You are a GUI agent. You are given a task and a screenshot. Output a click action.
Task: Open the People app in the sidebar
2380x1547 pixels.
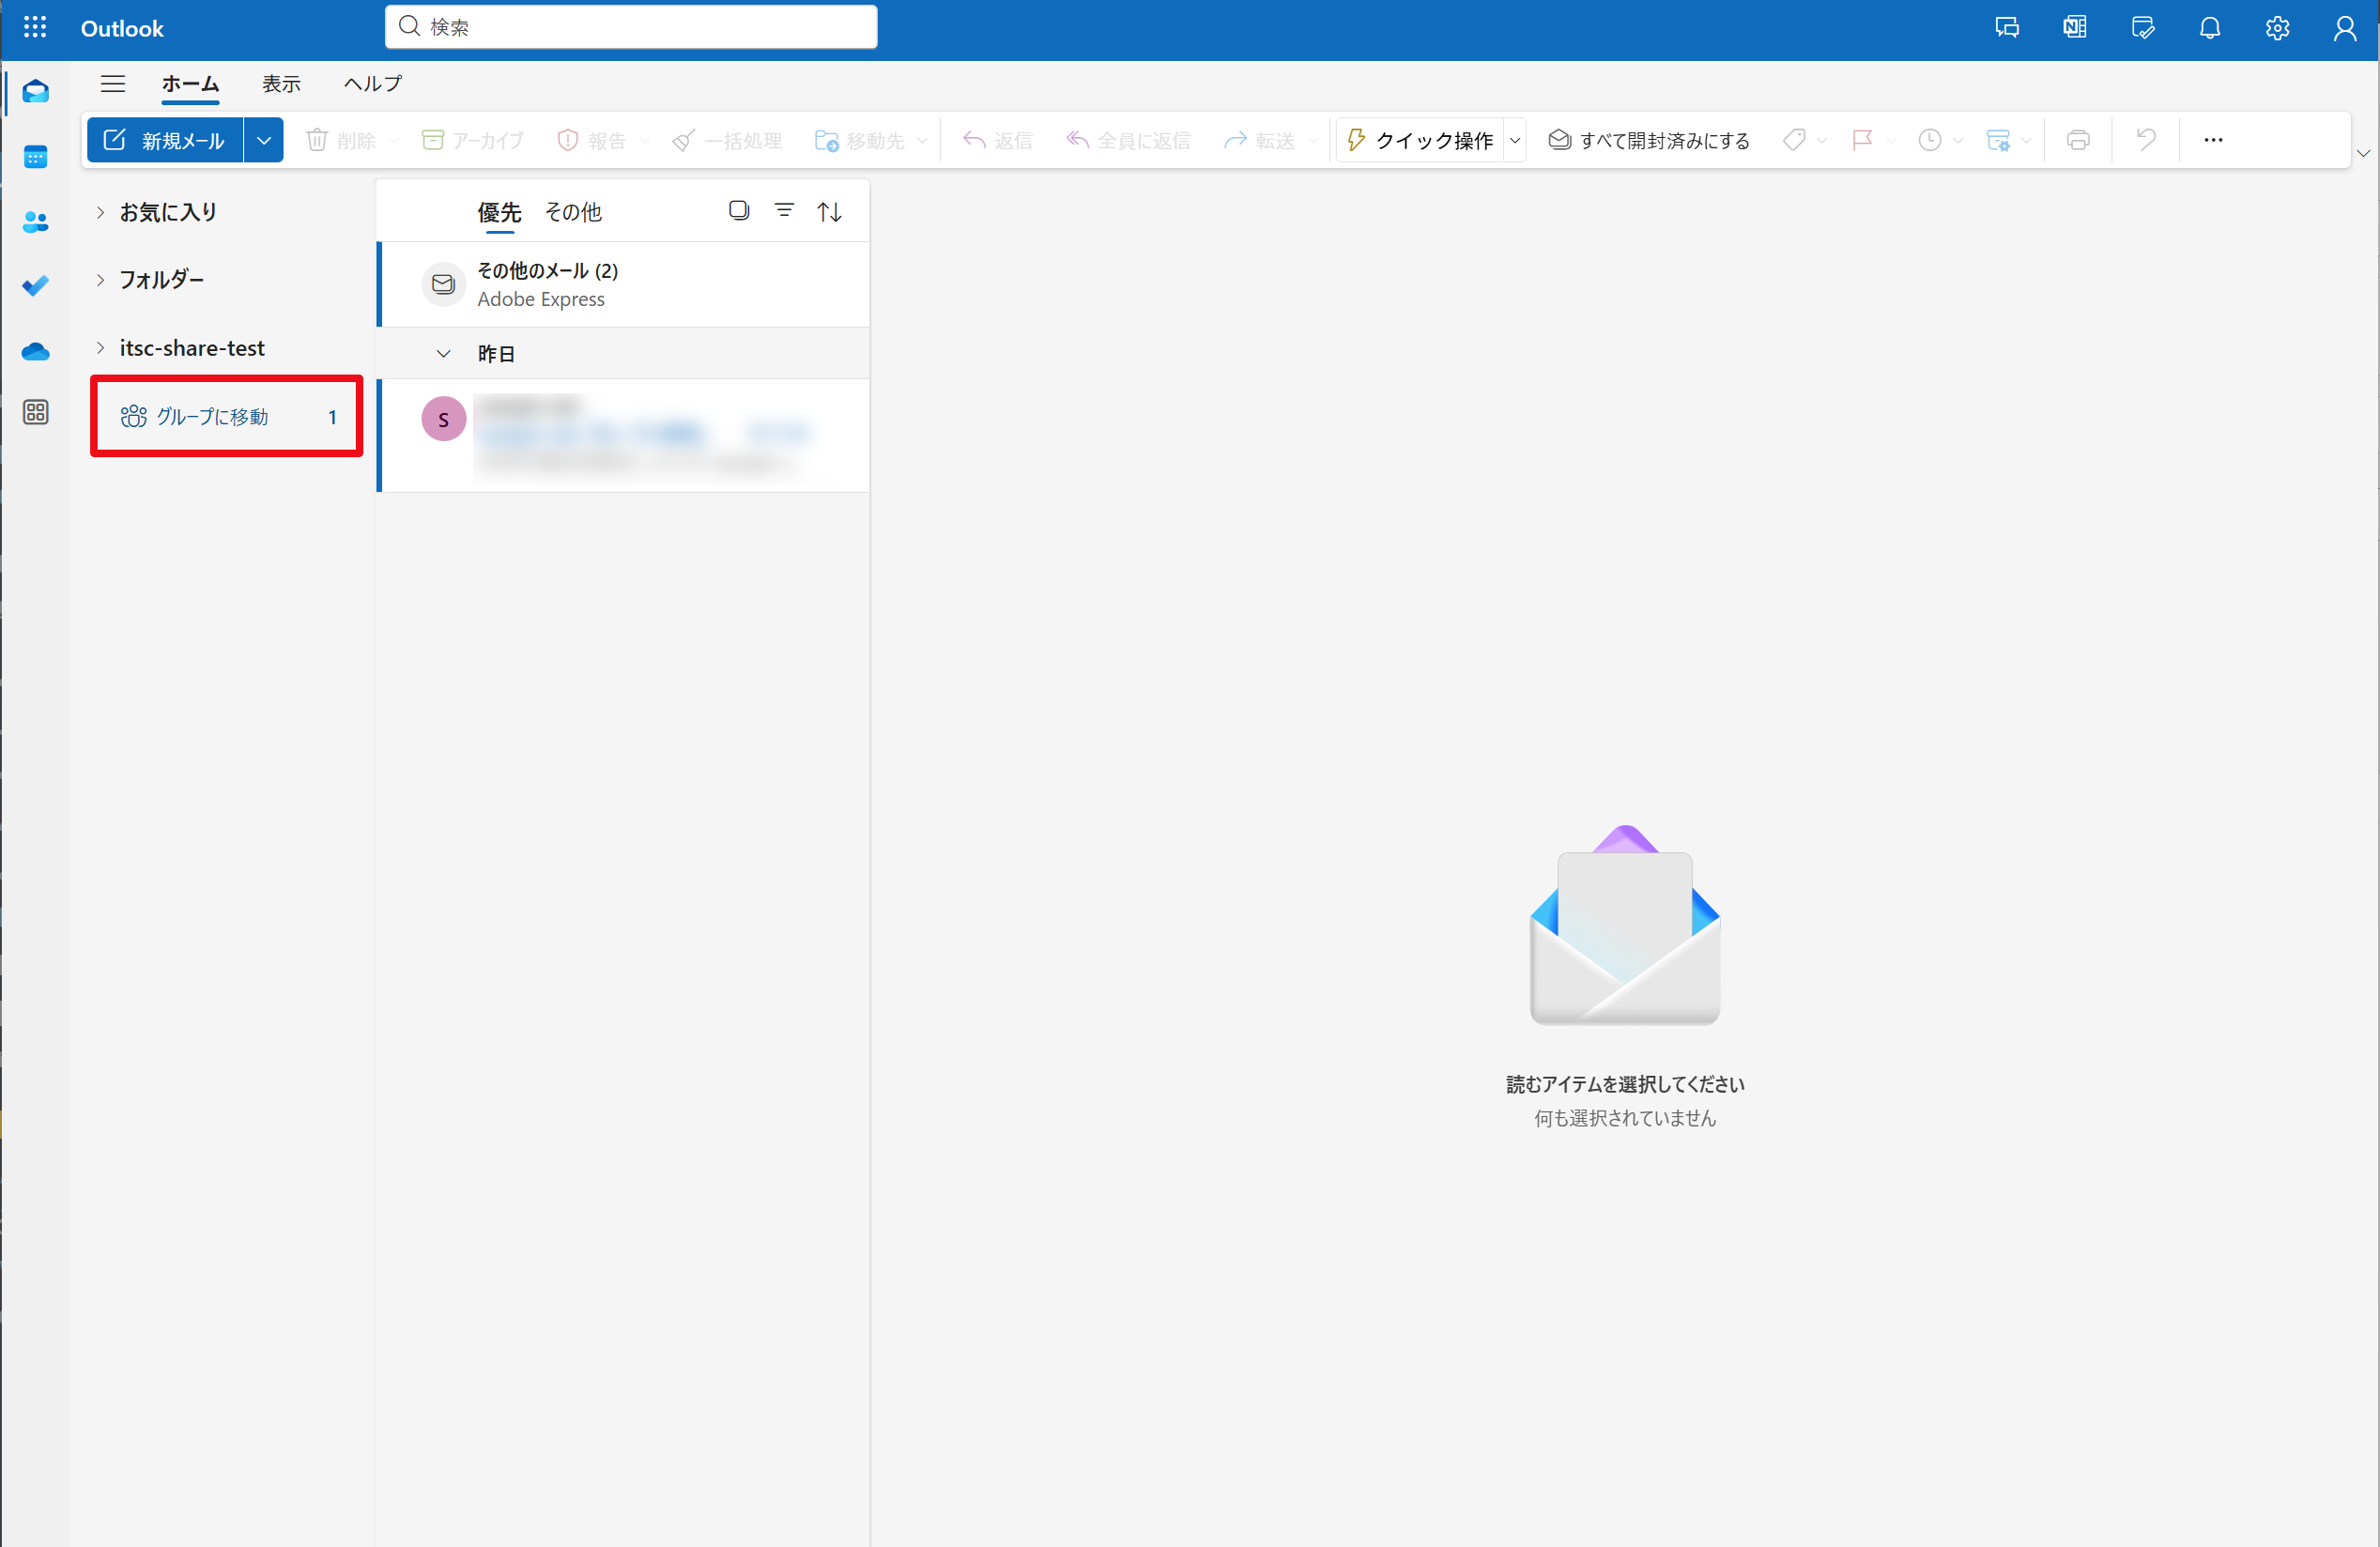tap(35, 222)
